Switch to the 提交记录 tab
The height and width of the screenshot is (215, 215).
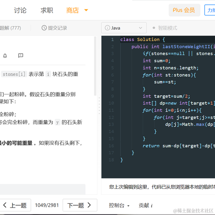click(x=54, y=28)
